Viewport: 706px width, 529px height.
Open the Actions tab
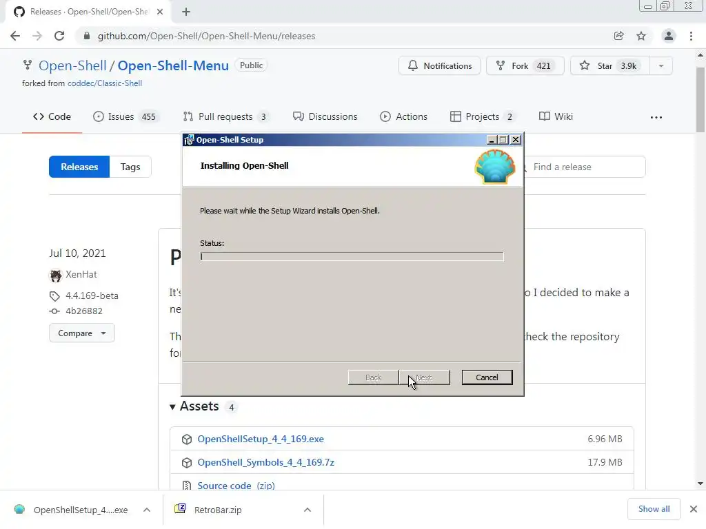(403, 116)
